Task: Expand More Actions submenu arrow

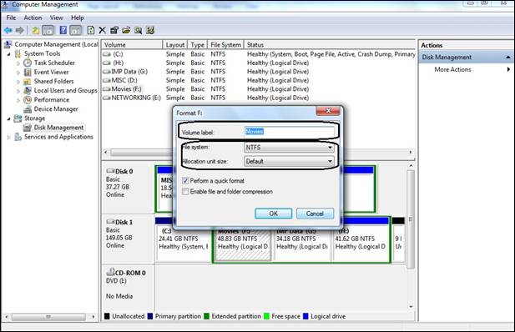Action: (x=508, y=69)
